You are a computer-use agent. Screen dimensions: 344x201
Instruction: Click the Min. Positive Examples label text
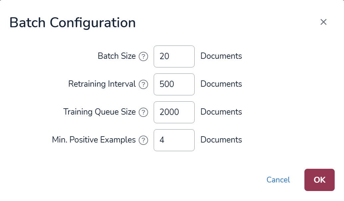(x=94, y=140)
